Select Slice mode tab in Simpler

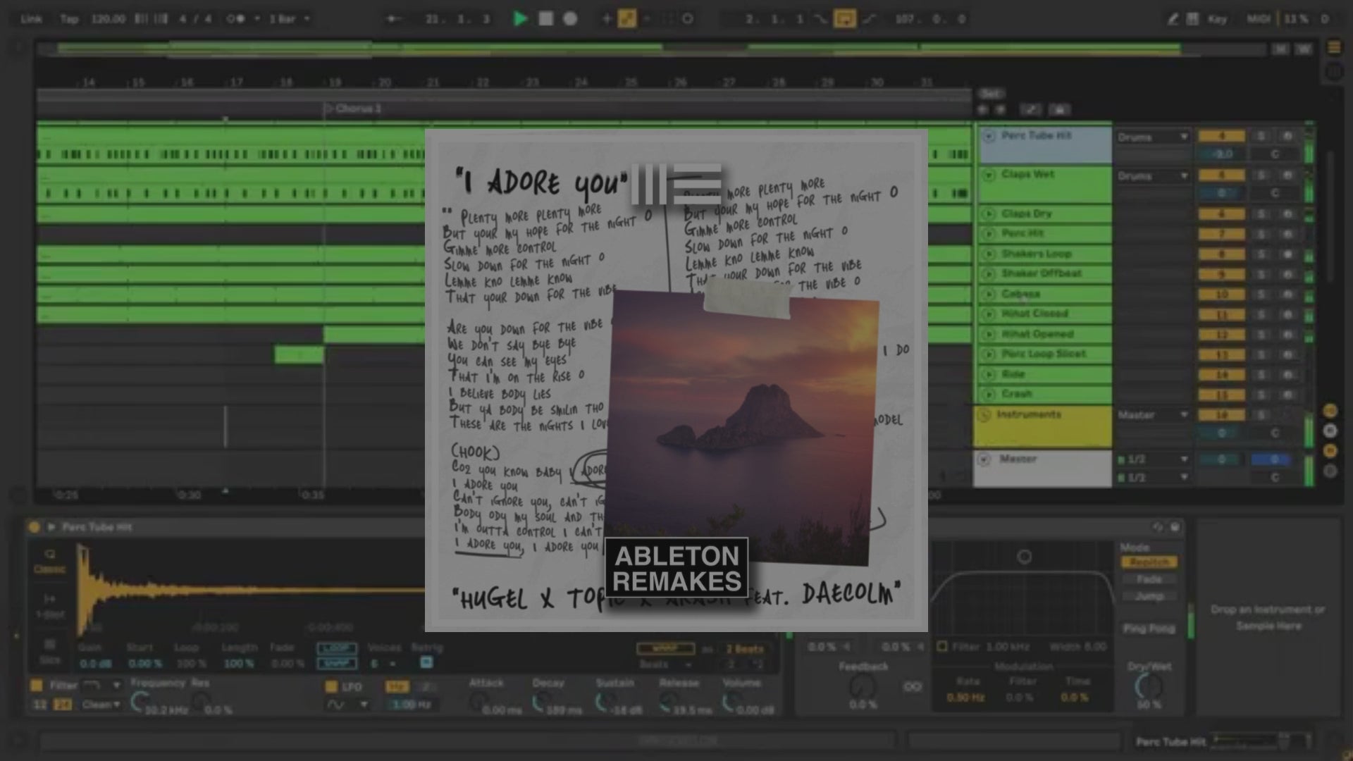49,651
